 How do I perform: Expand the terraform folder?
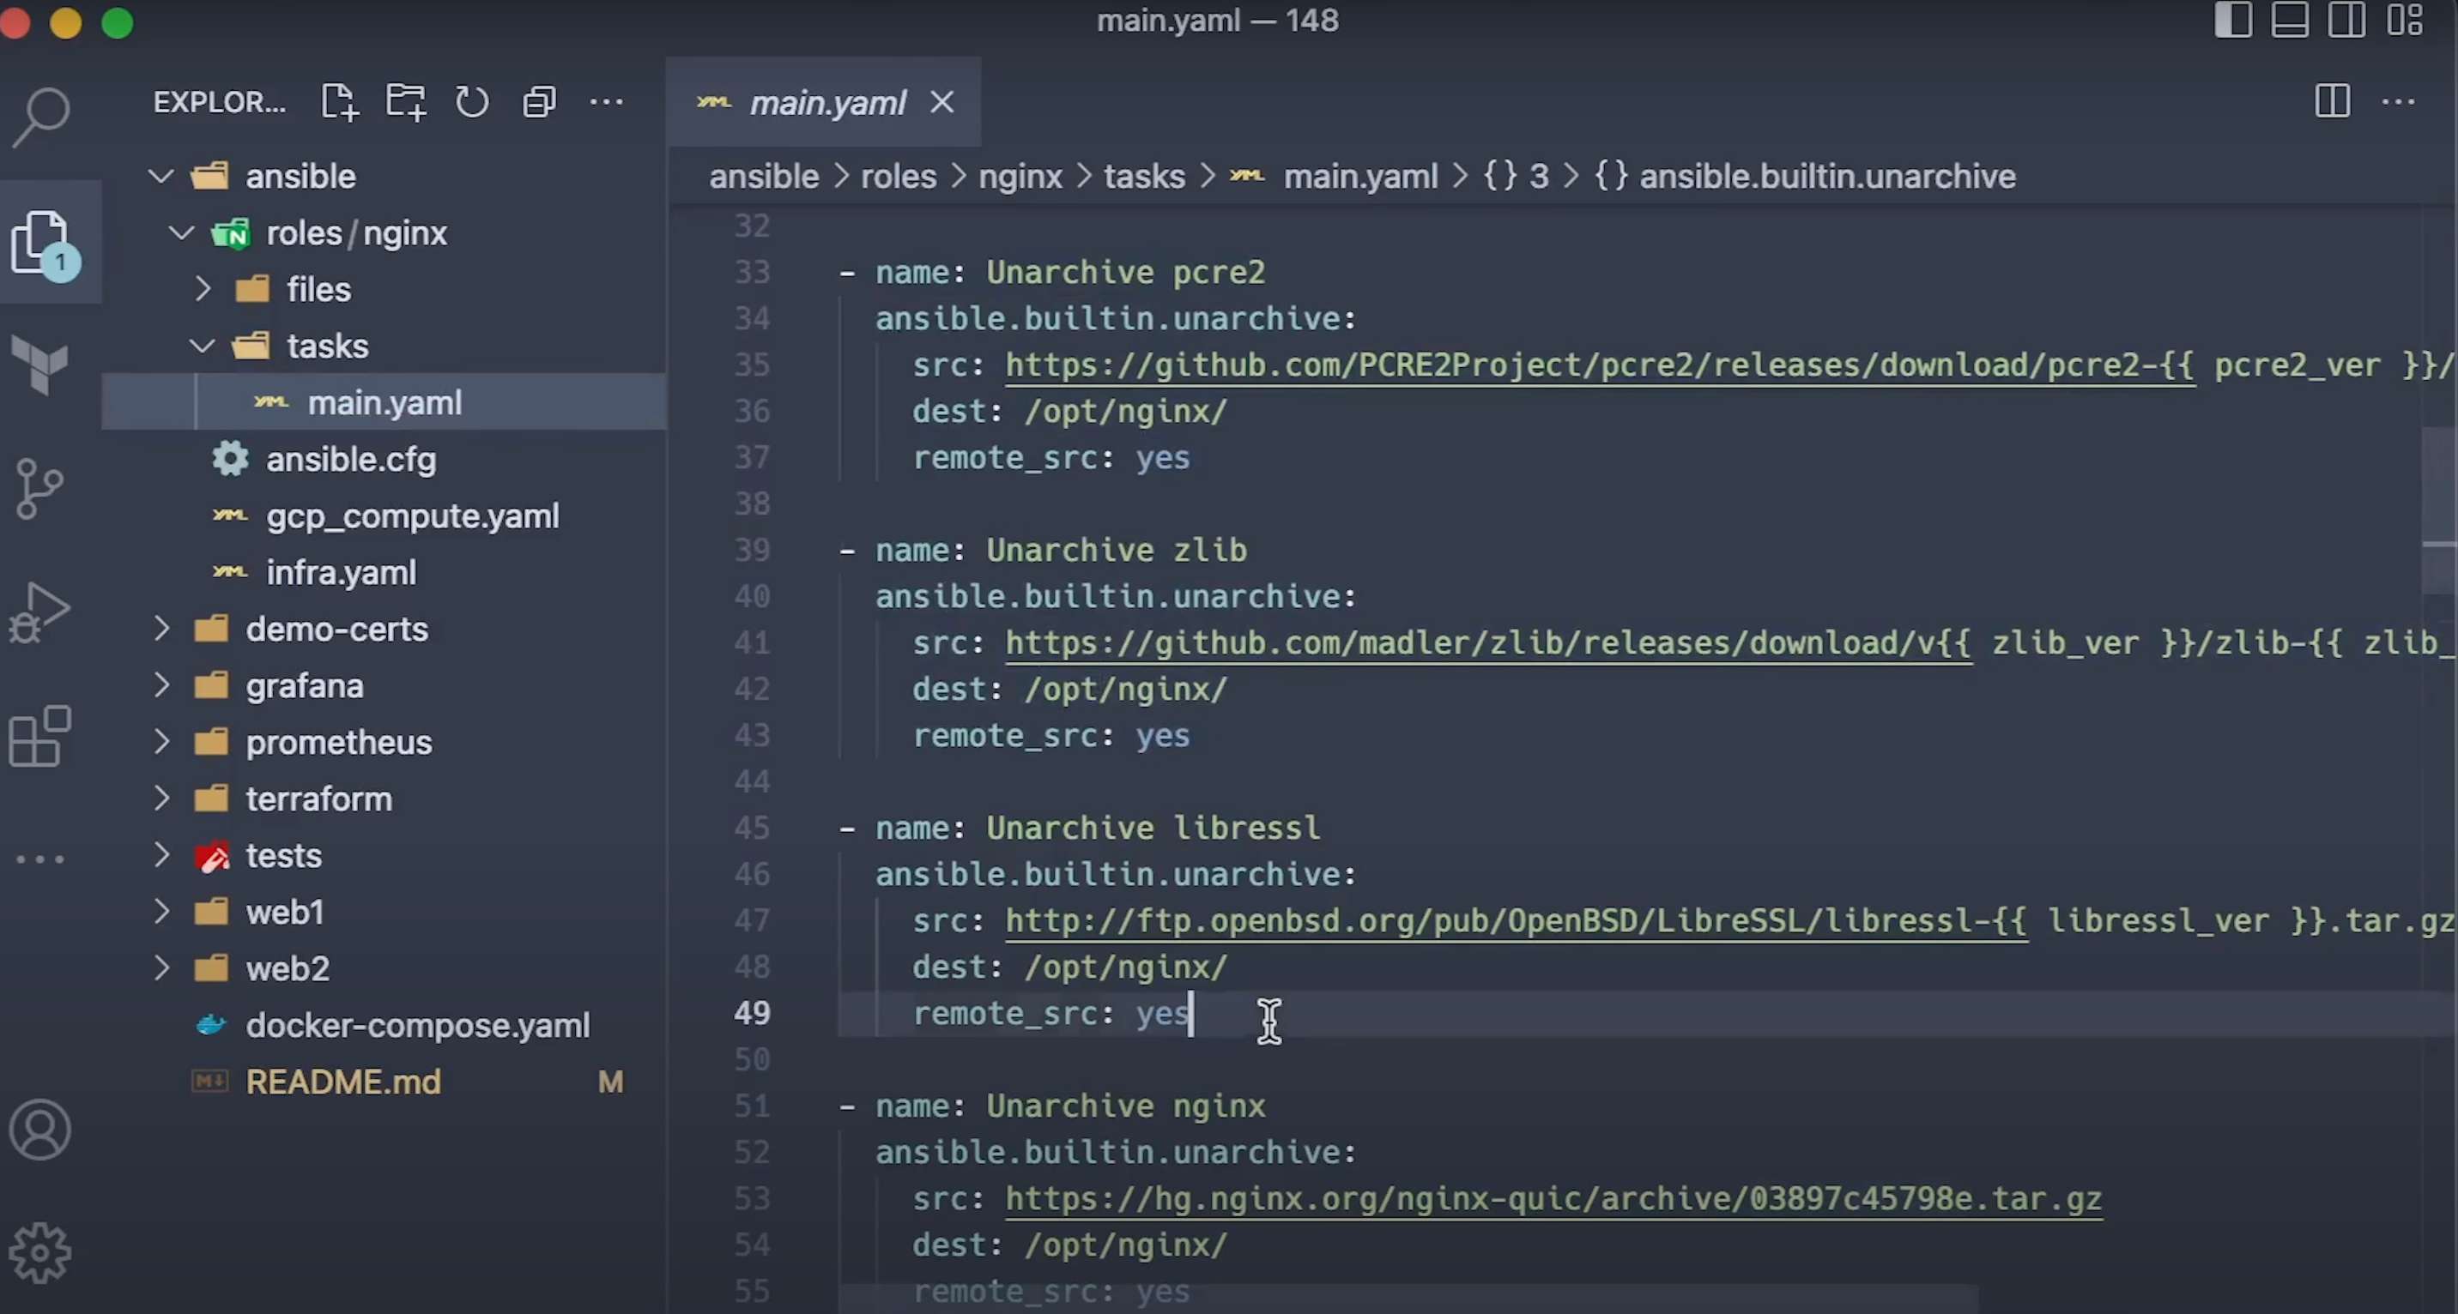(x=318, y=799)
